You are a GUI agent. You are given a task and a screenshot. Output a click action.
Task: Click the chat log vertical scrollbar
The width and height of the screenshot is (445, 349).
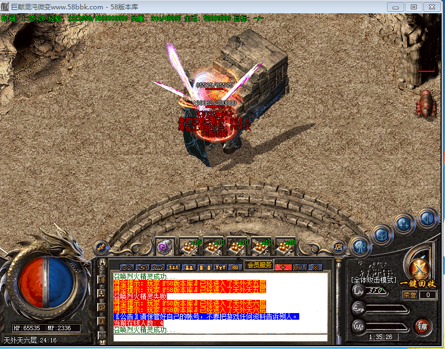[x=338, y=301]
